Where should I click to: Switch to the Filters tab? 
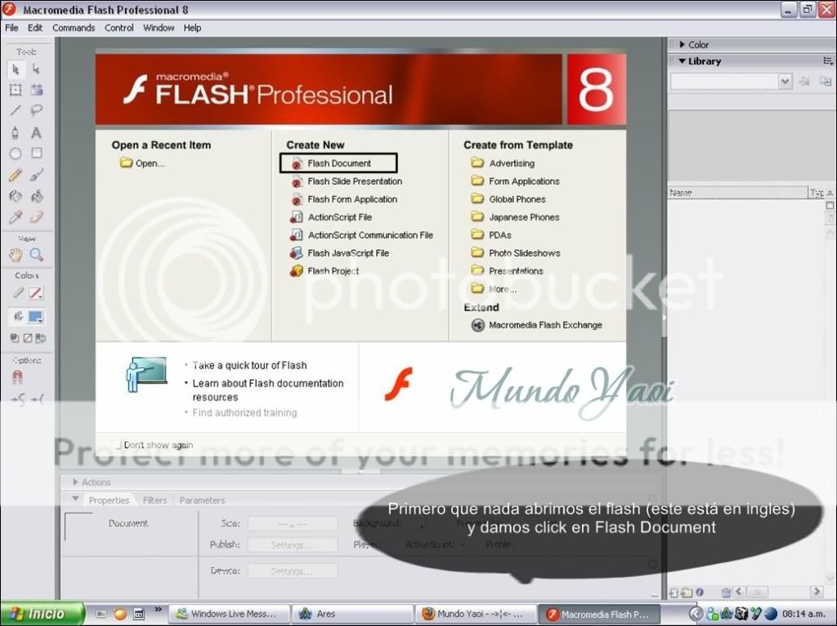click(154, 499)
